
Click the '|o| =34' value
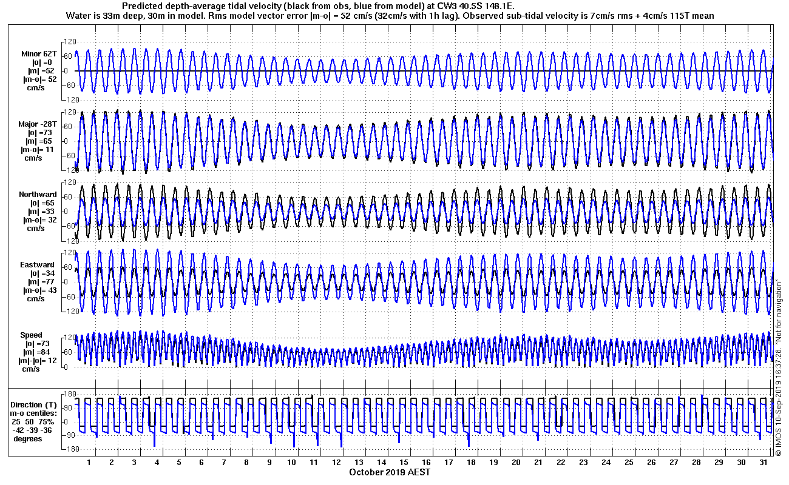tap(43, 273)
